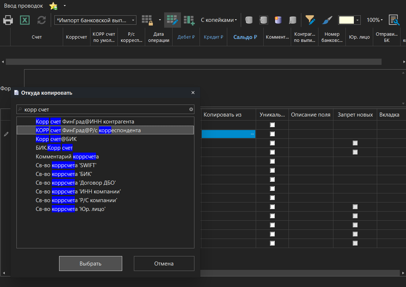Tick the checkbox in the first Уникаль... row
The height and width of the screenshot is (287, 406).
click(x=272, y=125)
